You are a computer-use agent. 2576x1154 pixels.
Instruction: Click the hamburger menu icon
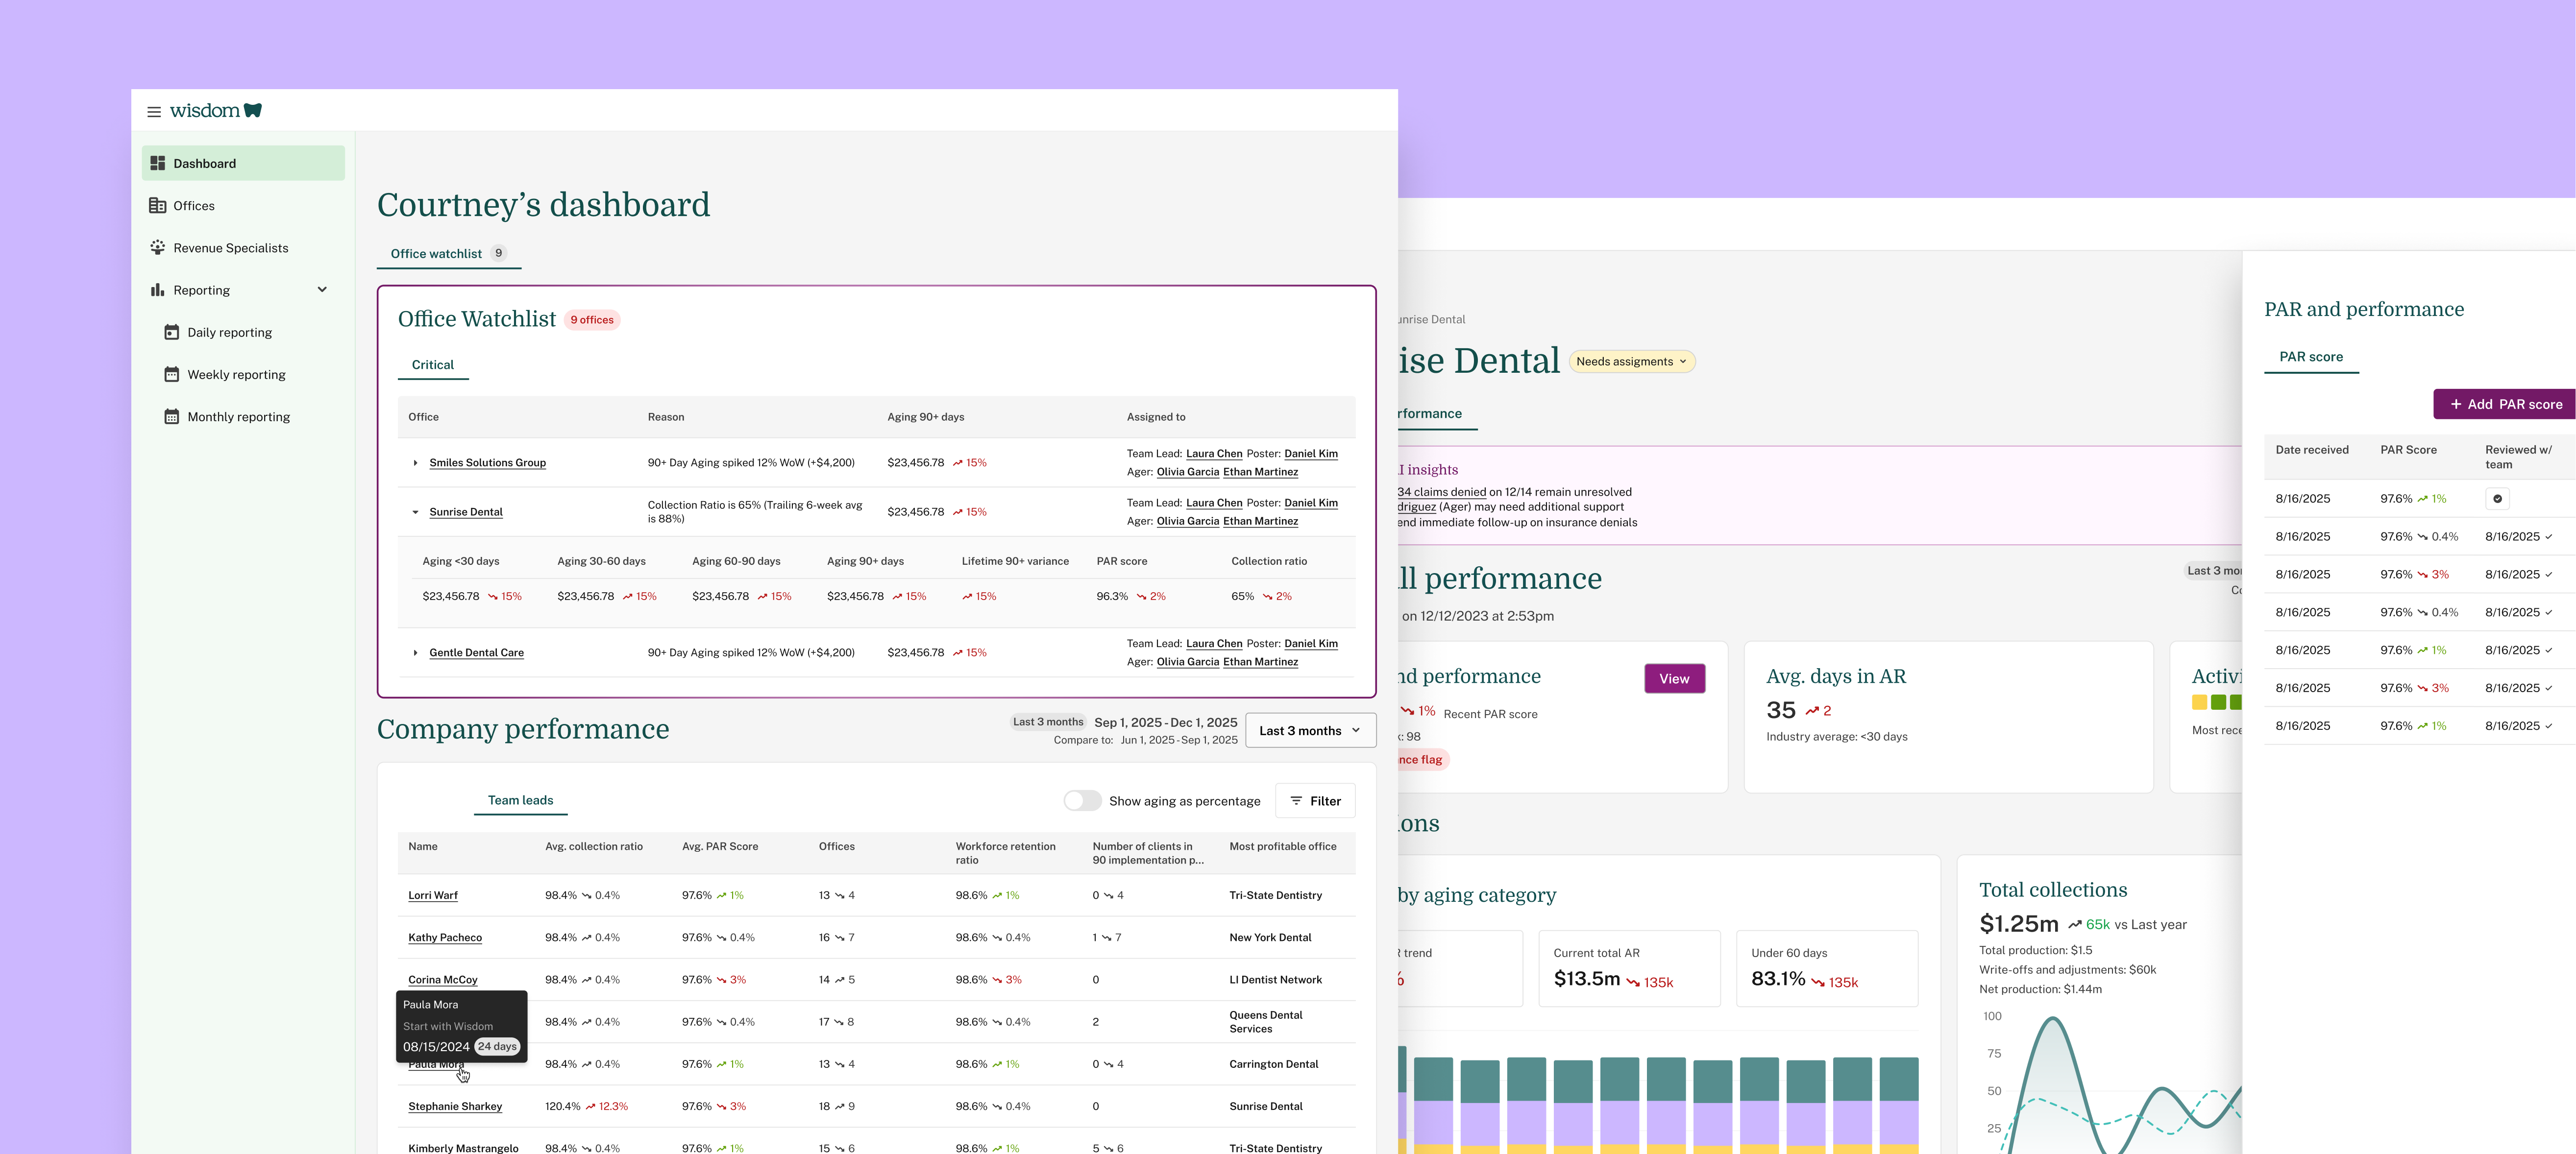[x=154, y=111]
